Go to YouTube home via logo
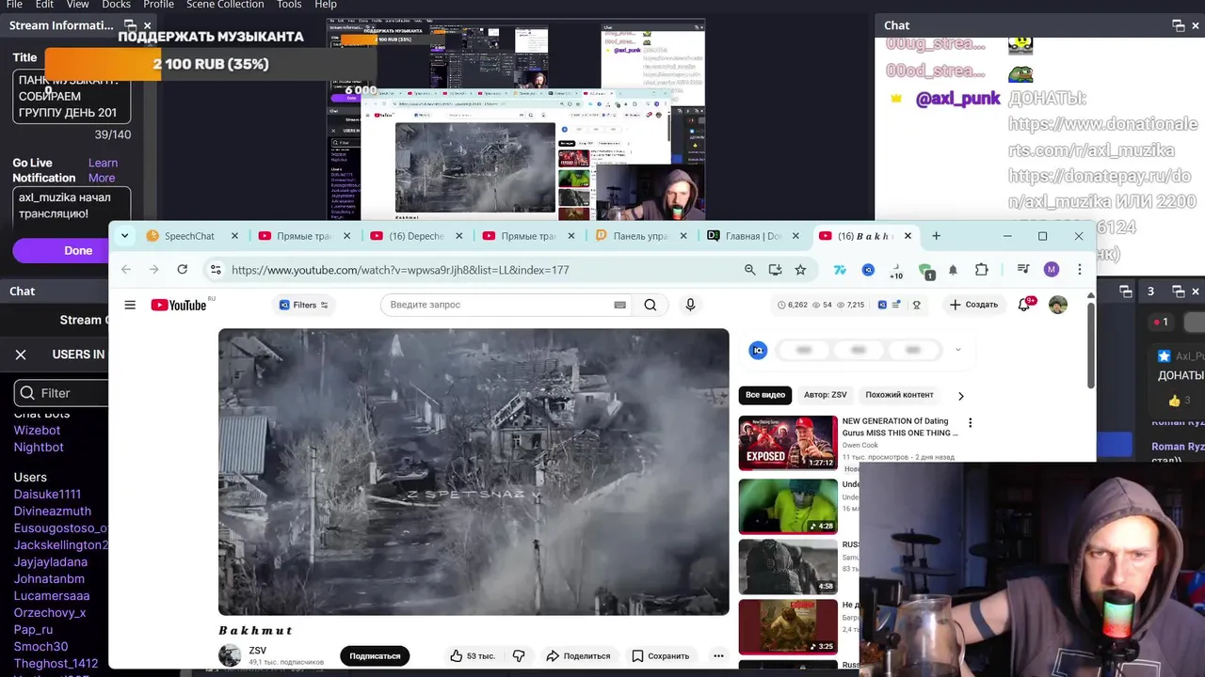The image size is (1205, 677). (179, 305)
